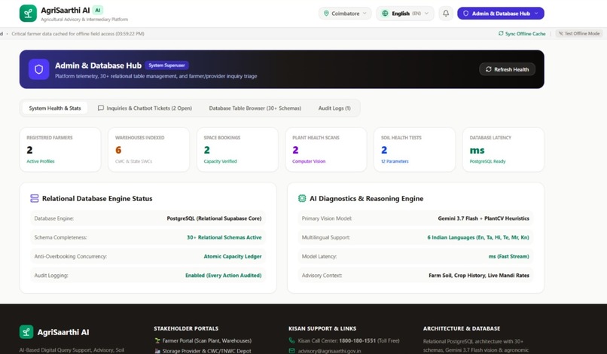Open Farmer Portal footer link

pyautogui.click(x=203, y=341)
